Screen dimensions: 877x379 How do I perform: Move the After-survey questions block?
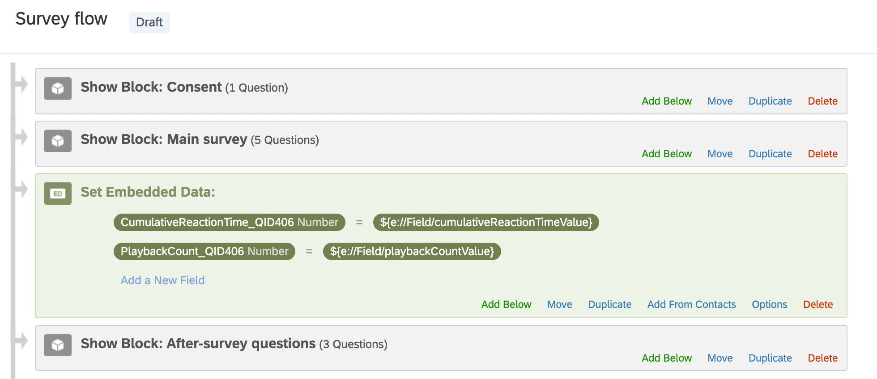[x=720, y=358]
